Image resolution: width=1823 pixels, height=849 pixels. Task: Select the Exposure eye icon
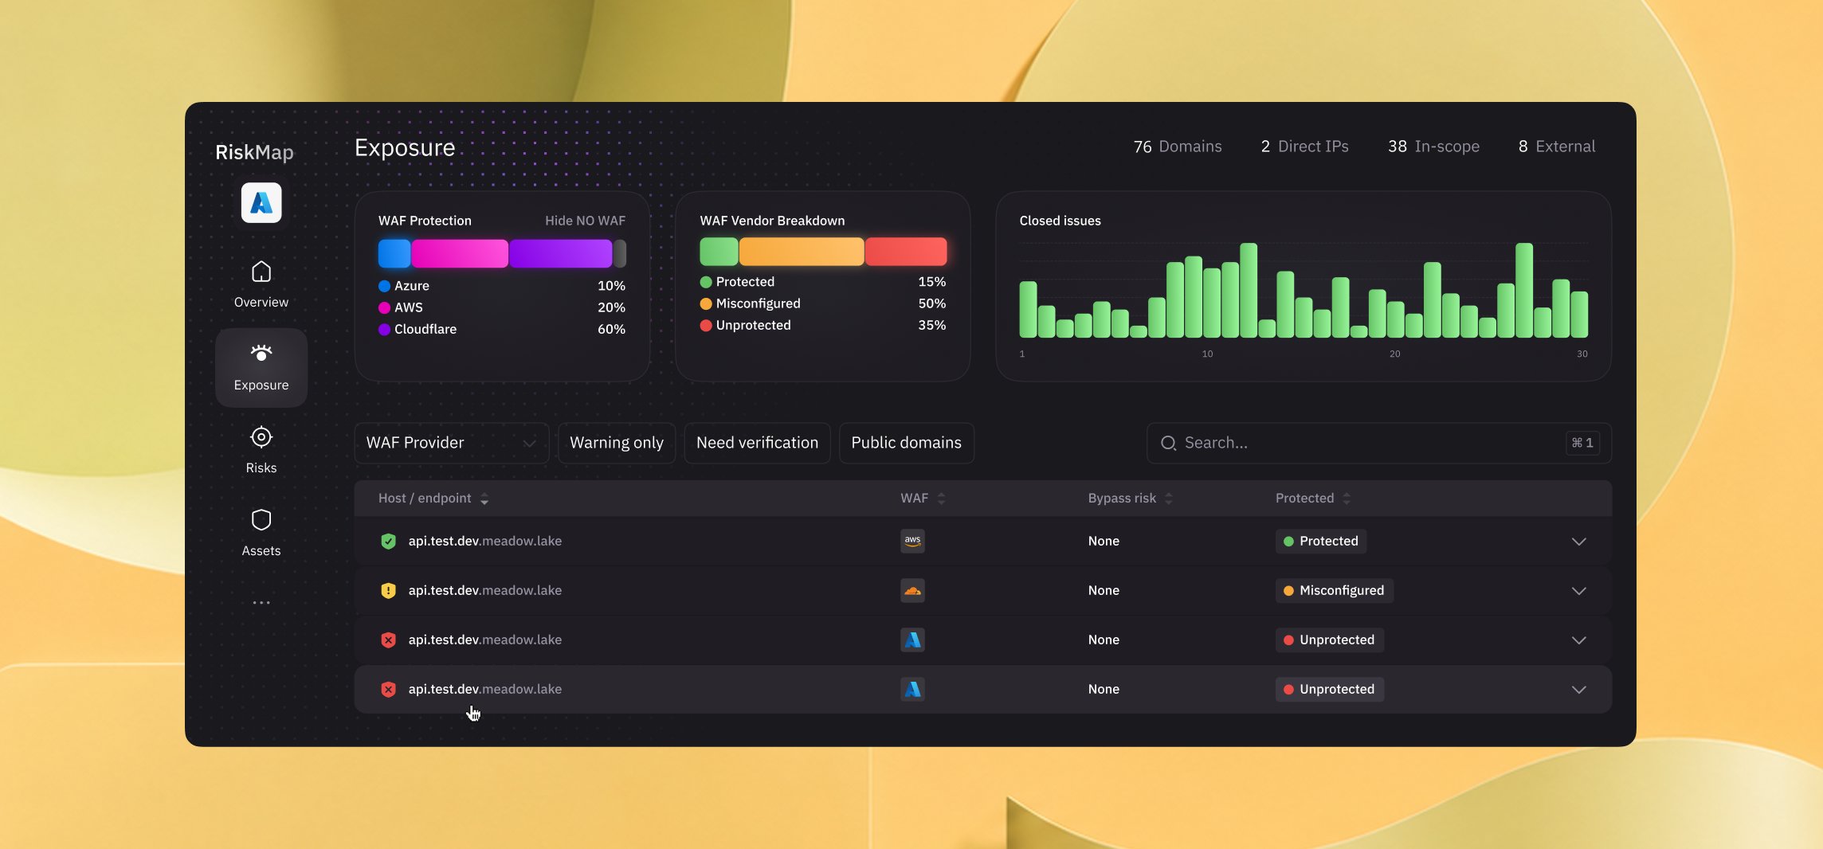coord(261,353)
